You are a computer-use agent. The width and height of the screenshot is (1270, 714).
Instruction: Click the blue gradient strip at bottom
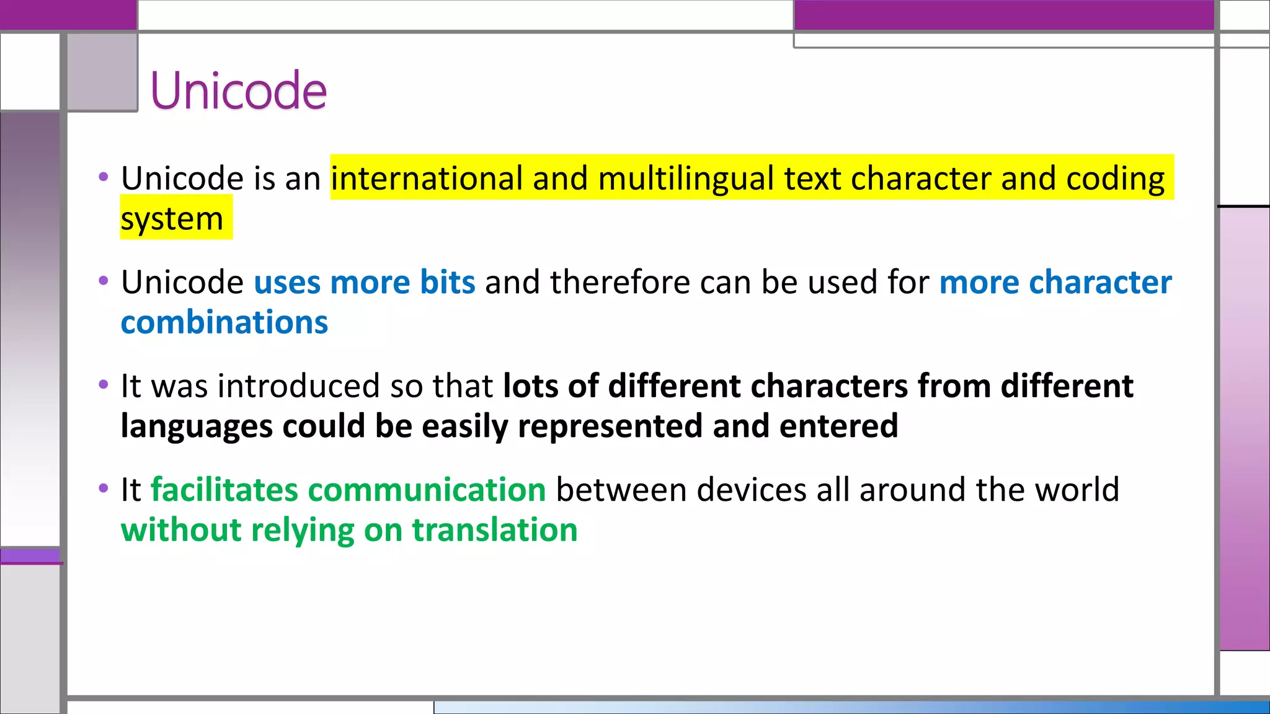pyautogui.click(x=851, y=707)
